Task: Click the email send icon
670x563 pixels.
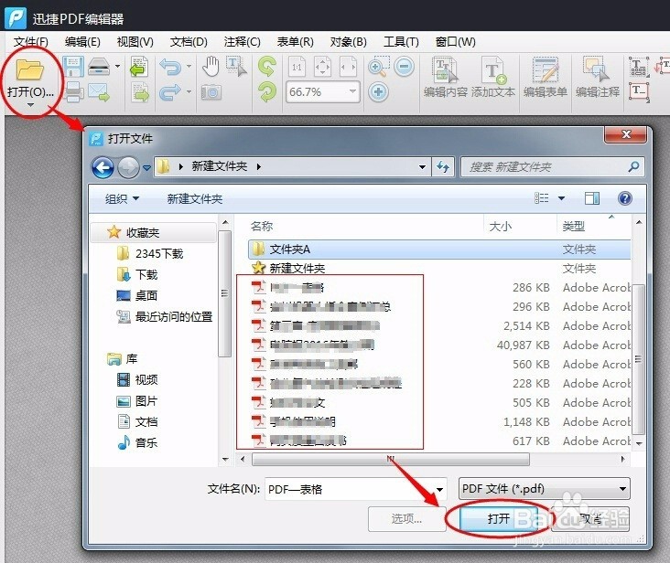Action: [x=99, y=91]
